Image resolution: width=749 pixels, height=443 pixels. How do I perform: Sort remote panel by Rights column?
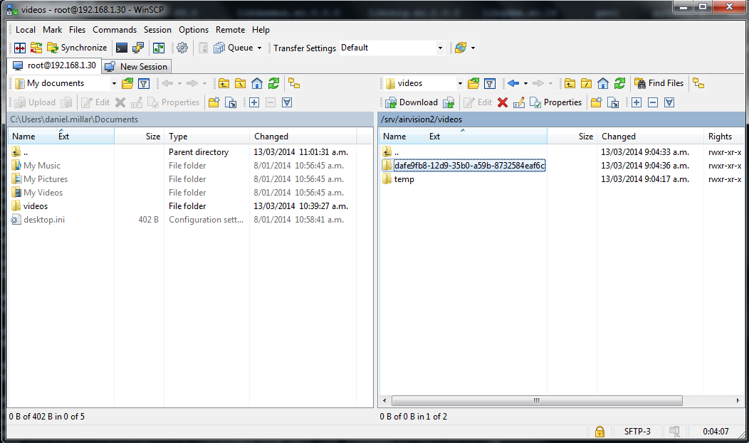coord(723,137)
